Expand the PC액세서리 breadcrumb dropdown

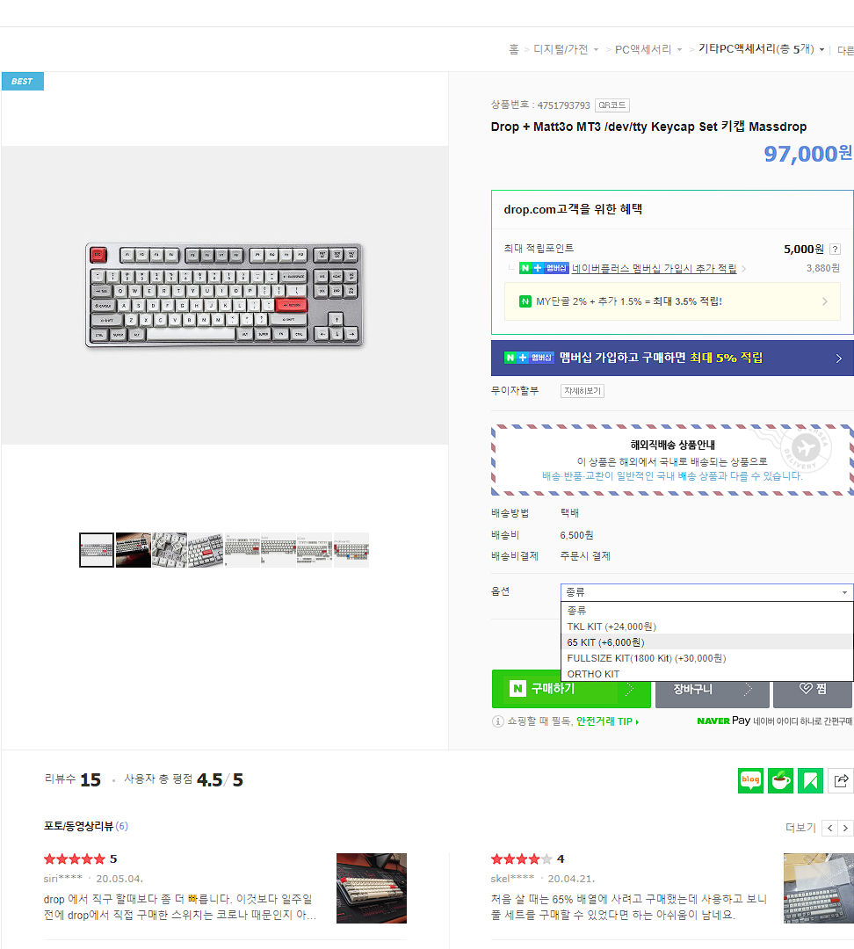click(680, 49)
